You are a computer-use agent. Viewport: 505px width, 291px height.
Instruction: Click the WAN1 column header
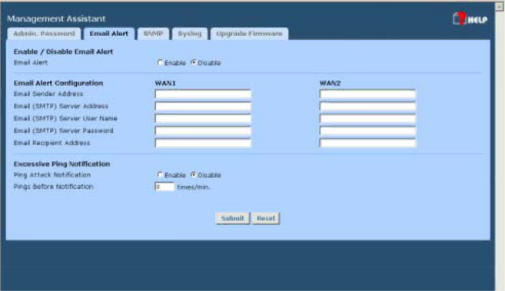(x=165, y=83)
